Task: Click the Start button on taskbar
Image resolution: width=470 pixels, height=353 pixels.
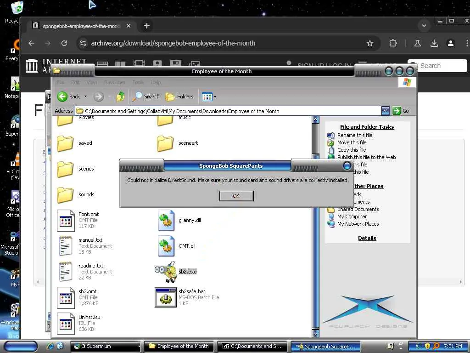Action: (21, 347)
